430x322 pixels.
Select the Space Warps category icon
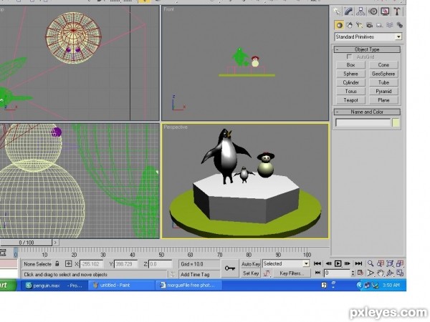click(x=390, y=25)
